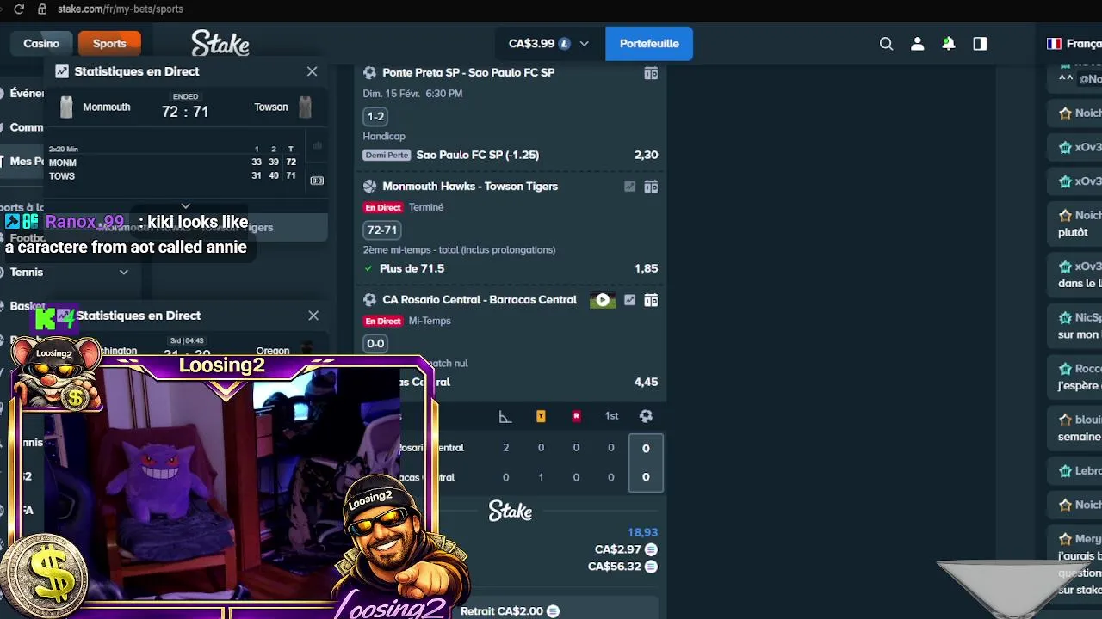The width and height of the screenshot is (1102, 619).
Task: Click the 1-2 score badge
Action: coord(375,116)
